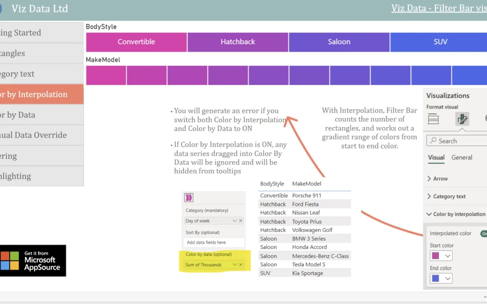The width and height of the screenshot is (487, 304).
Task: Open the End color dropdown
Action: tap(448, 278)
